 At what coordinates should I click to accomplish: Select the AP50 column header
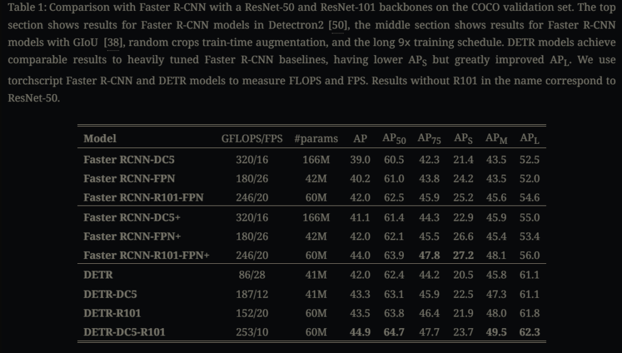coord(394,138)
